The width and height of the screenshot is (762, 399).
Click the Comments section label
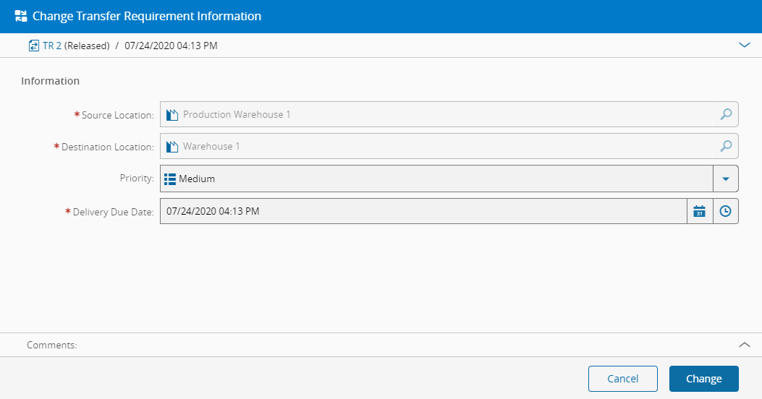[x=52, y=346]
